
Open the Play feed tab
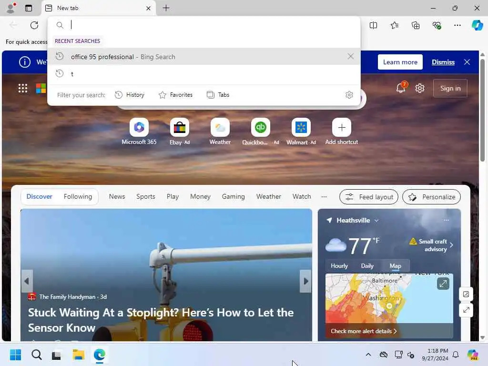173,196
